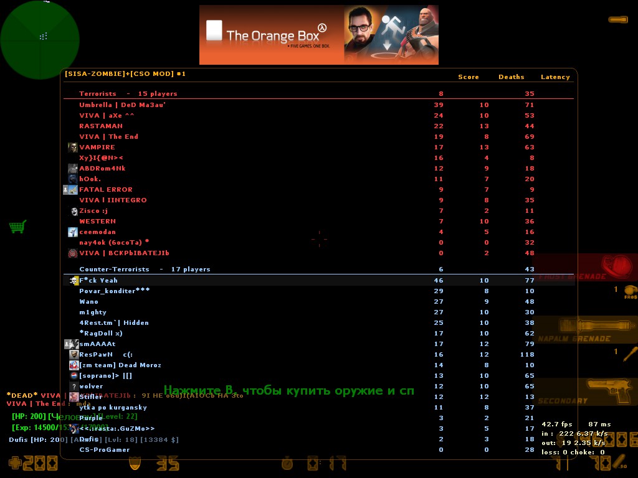
Task: Select the Umbrella | DeD Ma3au' player row
Action: 122,105
